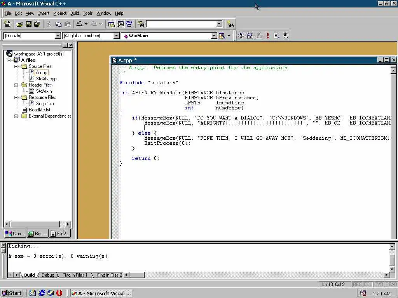The image size is (398, 298).
Task: Click the Internet Explorer quick launch icon
Action: [42, 293]
